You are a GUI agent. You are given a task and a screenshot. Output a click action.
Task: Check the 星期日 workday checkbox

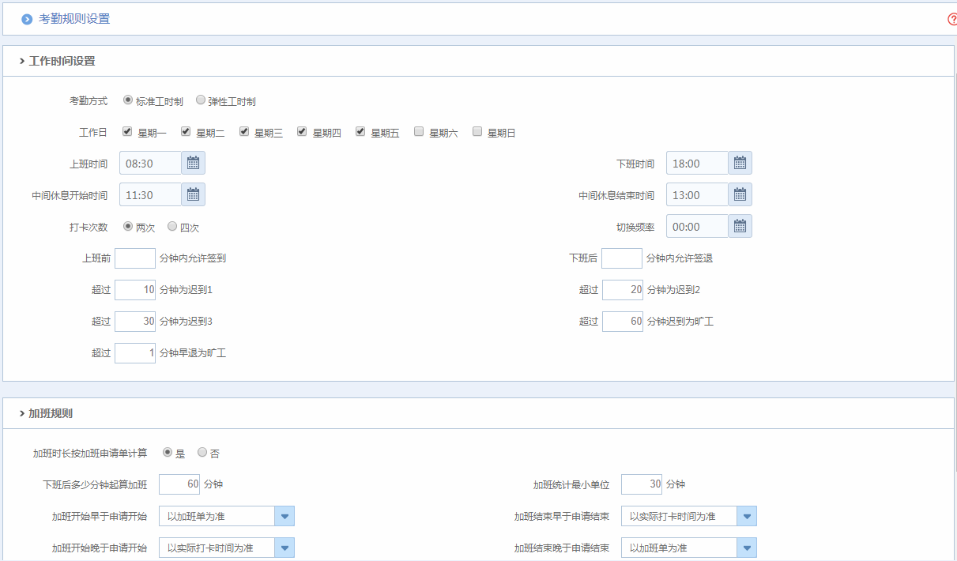click(477, 132)
